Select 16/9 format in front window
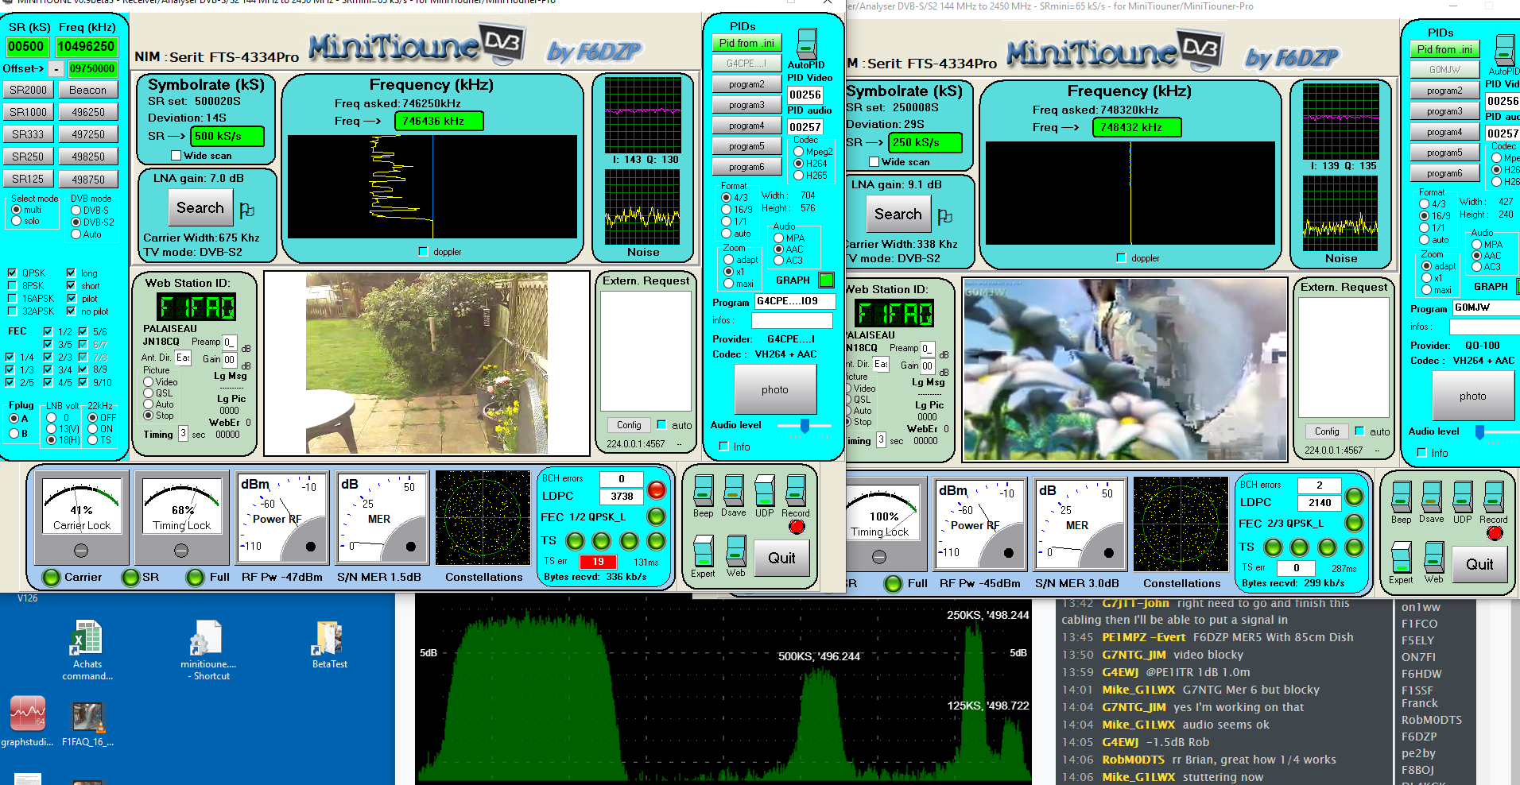This screenshot has height=785, width=1520. [x=726, y=209]
